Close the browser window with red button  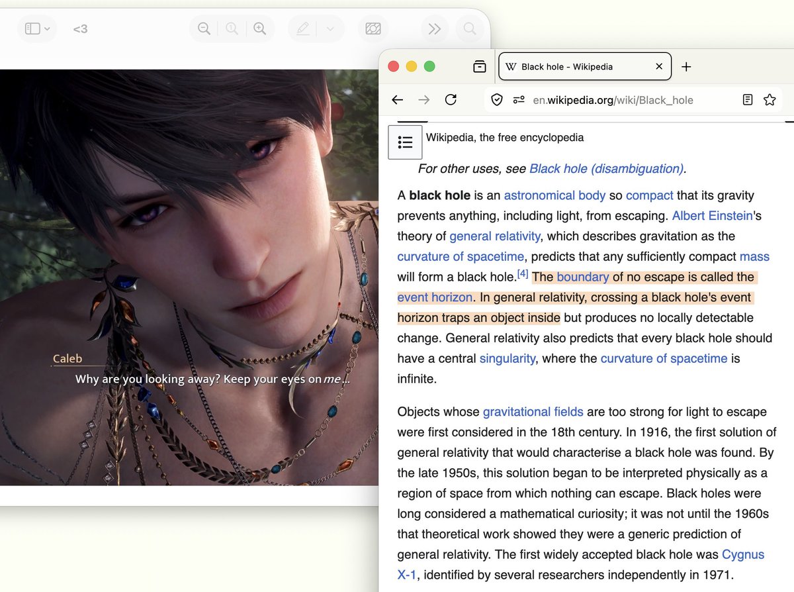393,66
